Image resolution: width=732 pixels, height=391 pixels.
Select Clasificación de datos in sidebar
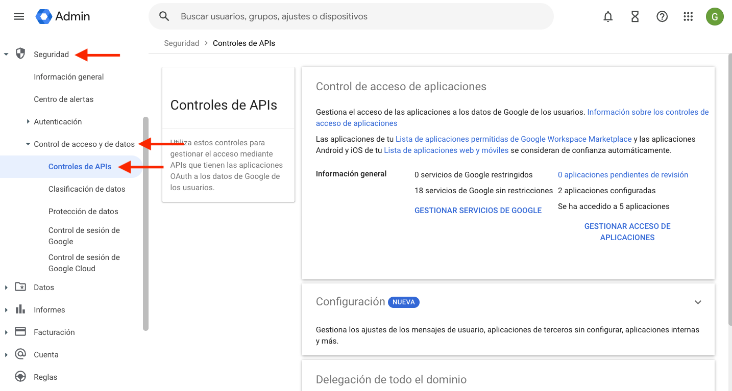click(87, 189)
